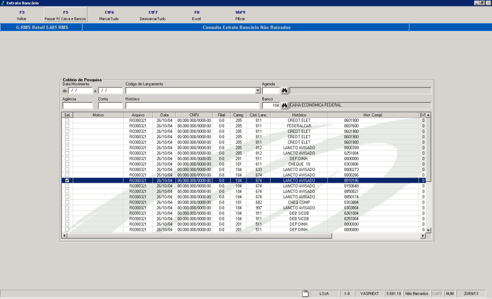Click the app icon beside Extrato Bancário title
The height and width of the screenshot is (299, 492).
tap(3, 3)
